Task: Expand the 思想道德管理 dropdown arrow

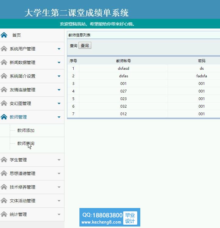Action: point(59,173)
